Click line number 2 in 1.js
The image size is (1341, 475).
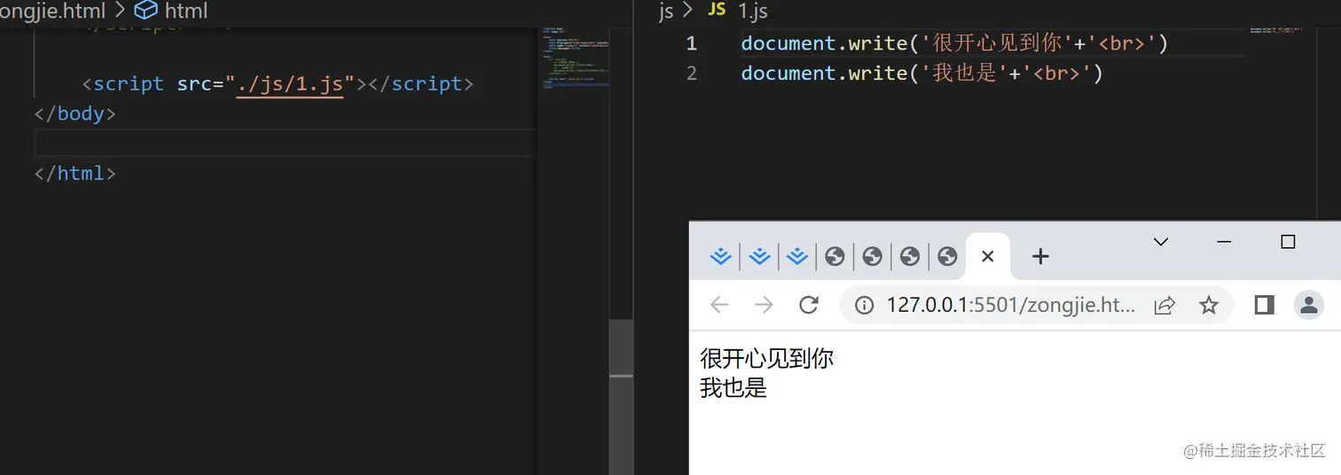[692, 74]
